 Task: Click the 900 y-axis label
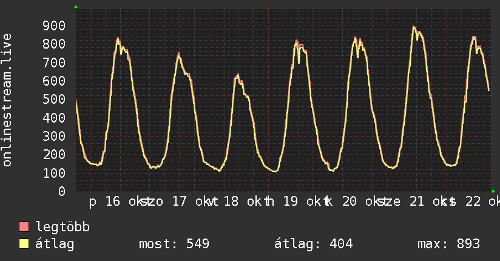[x=54, y=25]
